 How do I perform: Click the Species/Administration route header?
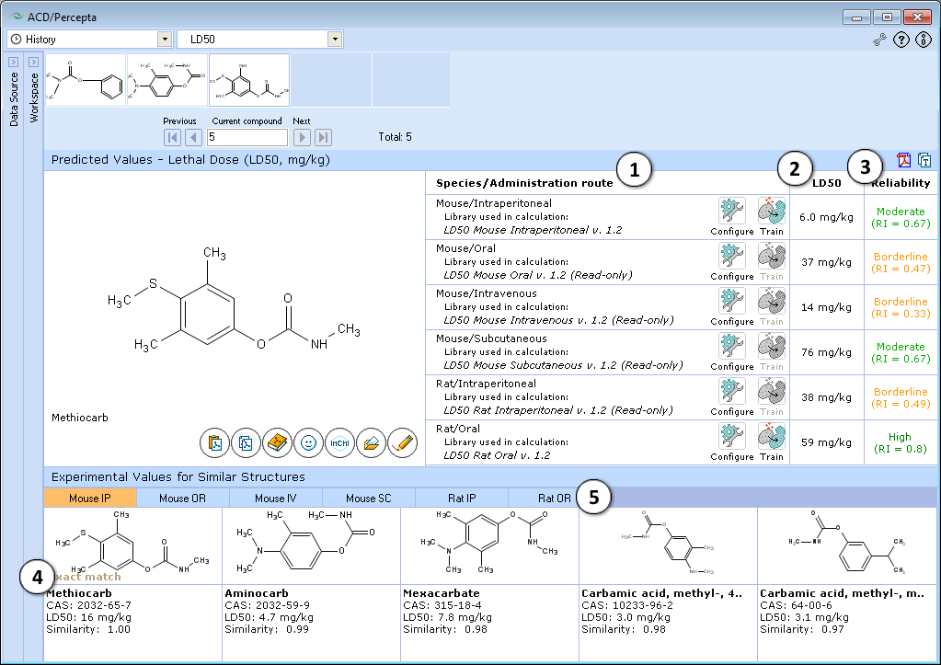point(524,183)
